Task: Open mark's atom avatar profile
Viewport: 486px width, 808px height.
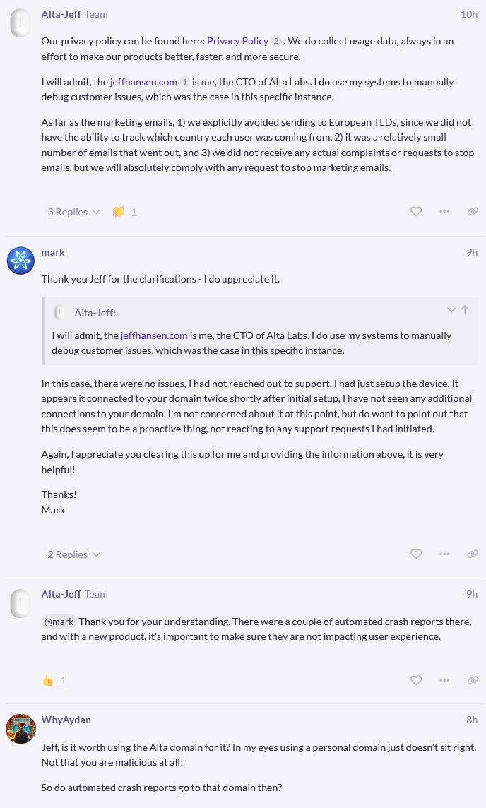Action: point(21,261)
